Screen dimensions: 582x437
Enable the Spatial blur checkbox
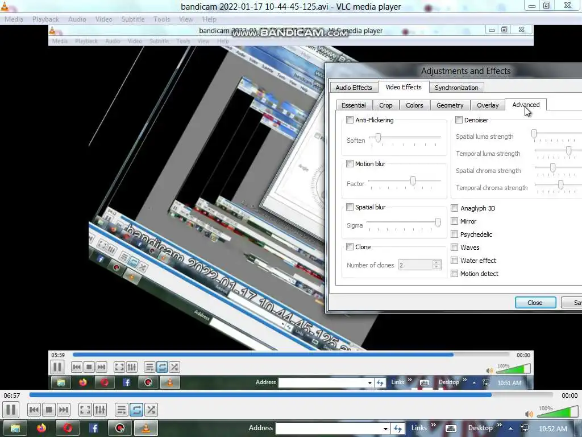[350, 207]
